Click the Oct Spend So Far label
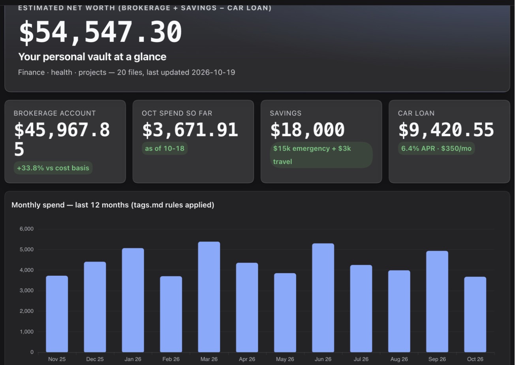The image size is (515, 365). click(177, 113)
